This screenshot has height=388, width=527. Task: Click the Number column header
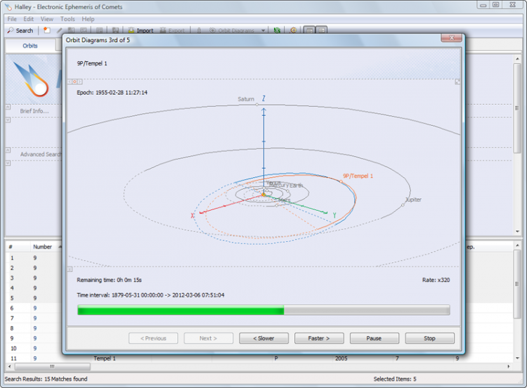42,247
